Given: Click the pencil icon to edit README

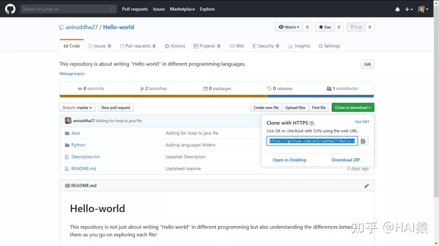Looking at the screenshot, I should pyautogui.click(x=366, y=185).
